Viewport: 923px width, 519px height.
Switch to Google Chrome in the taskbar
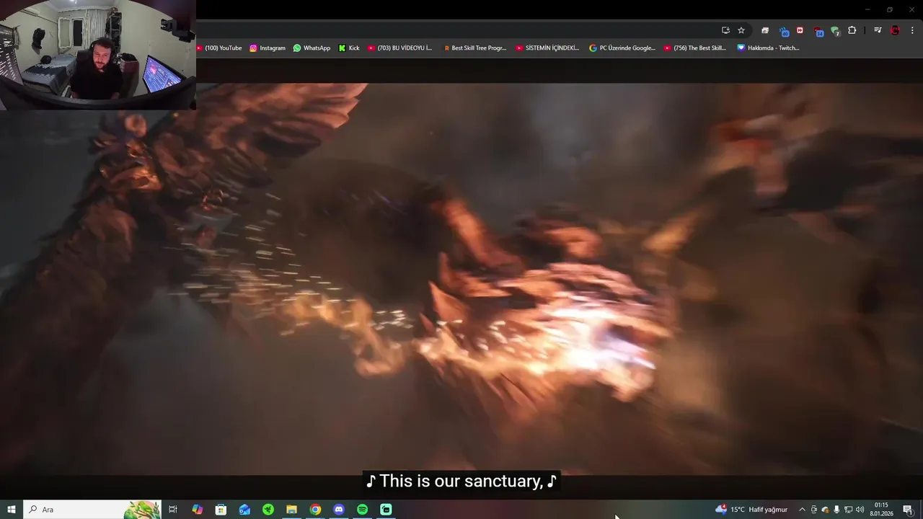pos(315,510)
